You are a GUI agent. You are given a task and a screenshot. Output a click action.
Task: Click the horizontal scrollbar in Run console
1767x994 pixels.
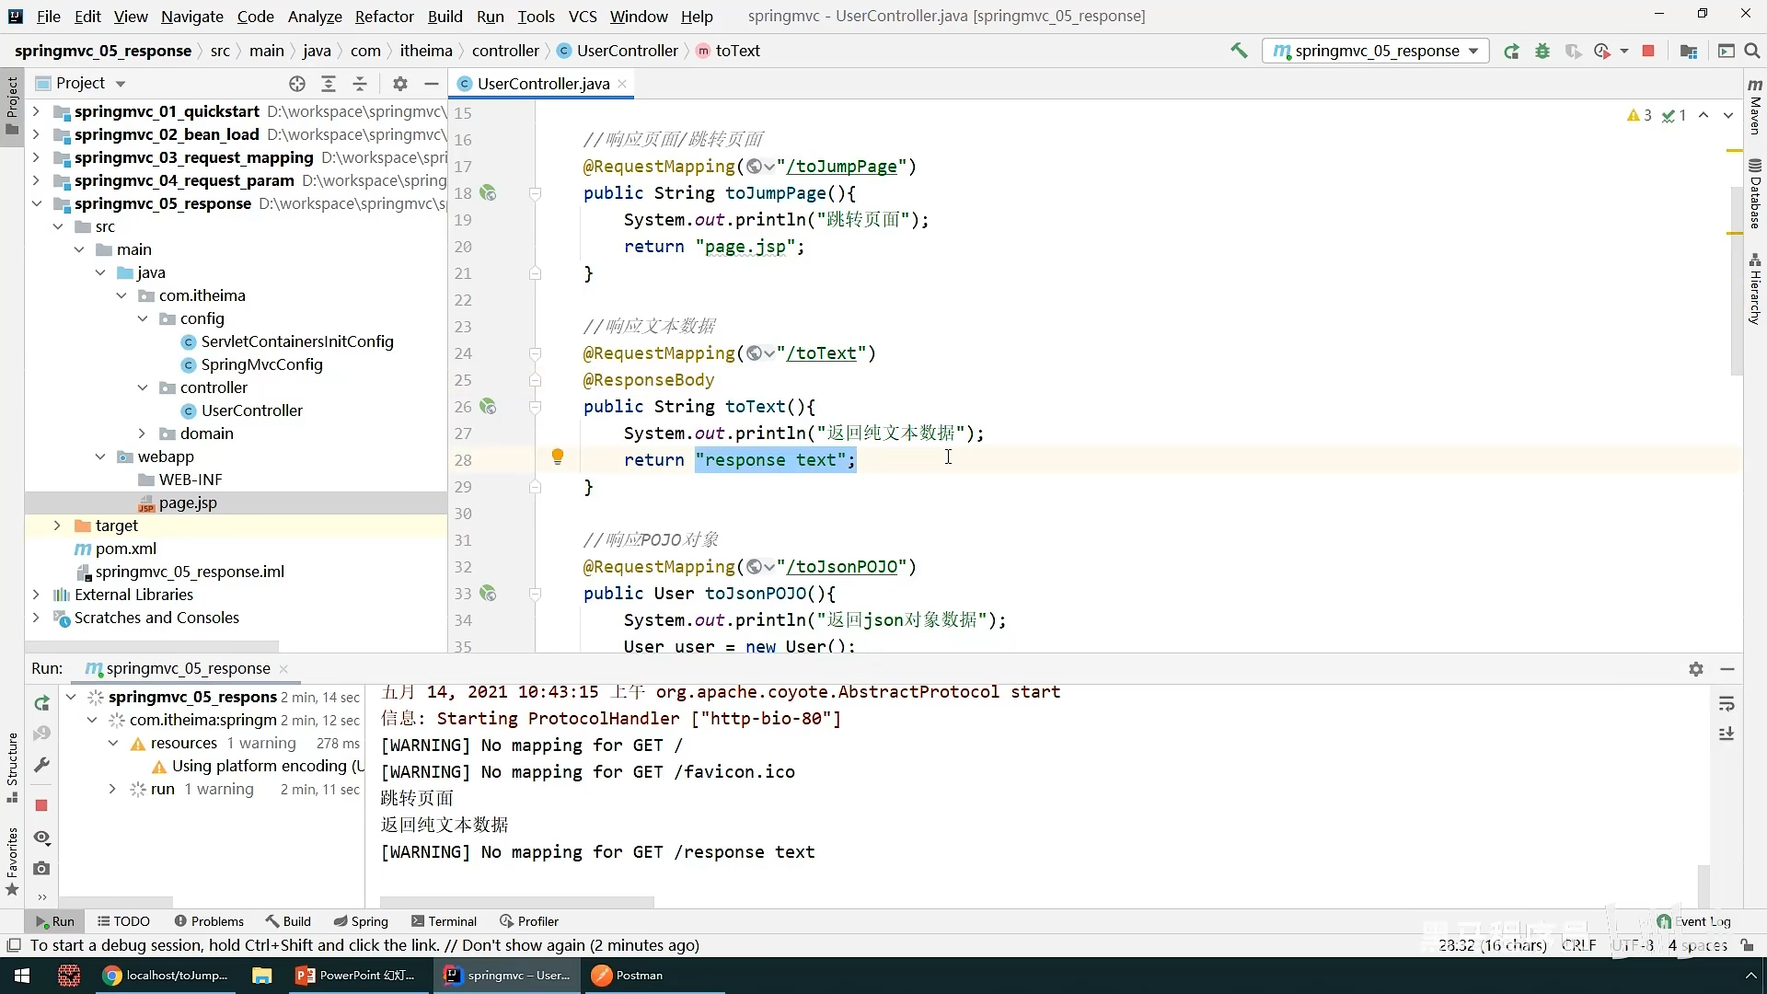(516, 902)
